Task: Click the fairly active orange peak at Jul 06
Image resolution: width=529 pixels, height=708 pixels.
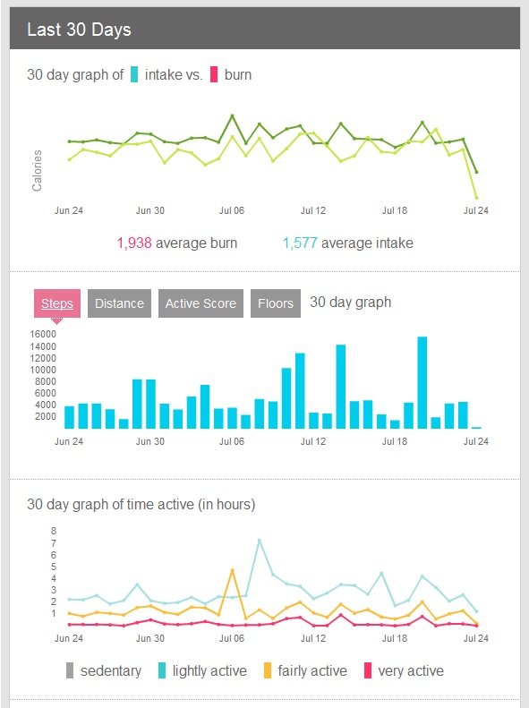Action: click(232, 570)
